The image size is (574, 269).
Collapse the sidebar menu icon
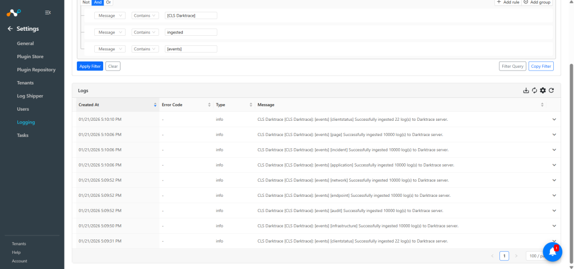coord(48,13)
